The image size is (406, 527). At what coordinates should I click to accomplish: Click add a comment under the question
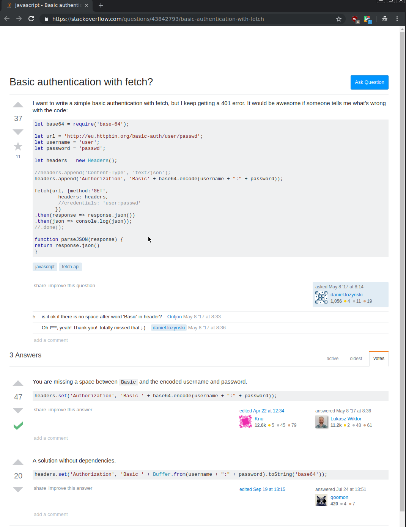50,340
